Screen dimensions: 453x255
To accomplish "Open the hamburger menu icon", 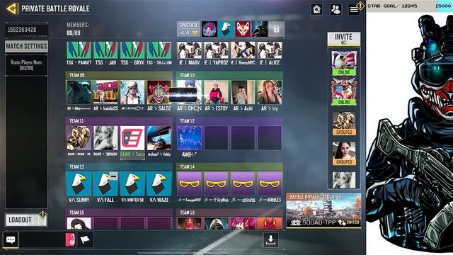I will point(354,9).
